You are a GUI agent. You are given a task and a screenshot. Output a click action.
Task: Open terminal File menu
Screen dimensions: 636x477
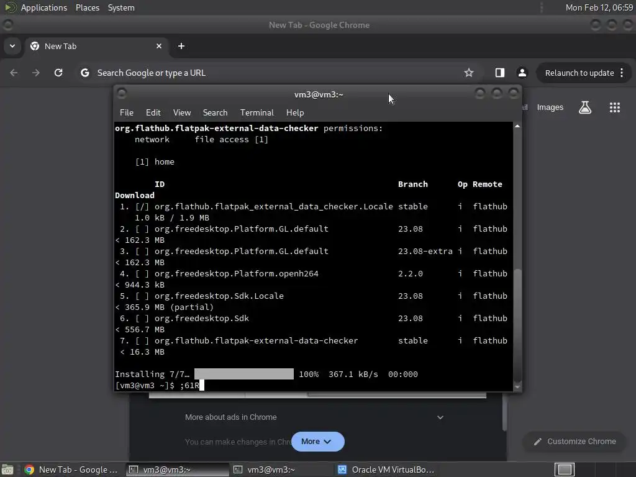point(127,112)
